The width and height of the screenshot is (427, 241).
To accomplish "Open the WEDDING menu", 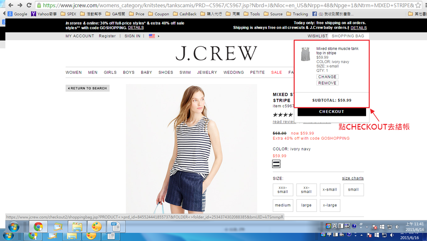I will point(234,73).
